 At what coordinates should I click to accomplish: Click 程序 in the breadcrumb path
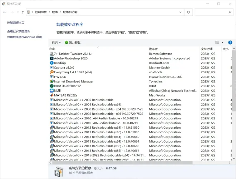point(55,12)
